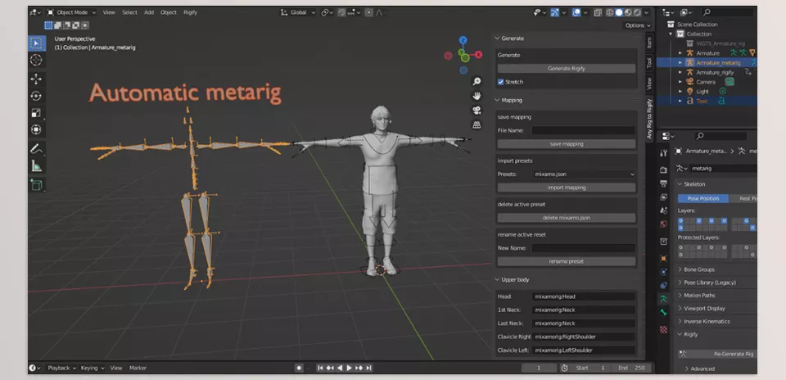Expand Armature_rigify in outliner

680,72
